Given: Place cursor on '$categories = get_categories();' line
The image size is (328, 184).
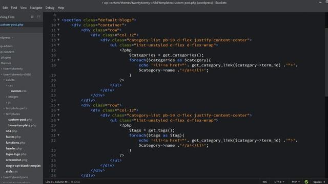Looking at the screenshot, I should 166,55.
